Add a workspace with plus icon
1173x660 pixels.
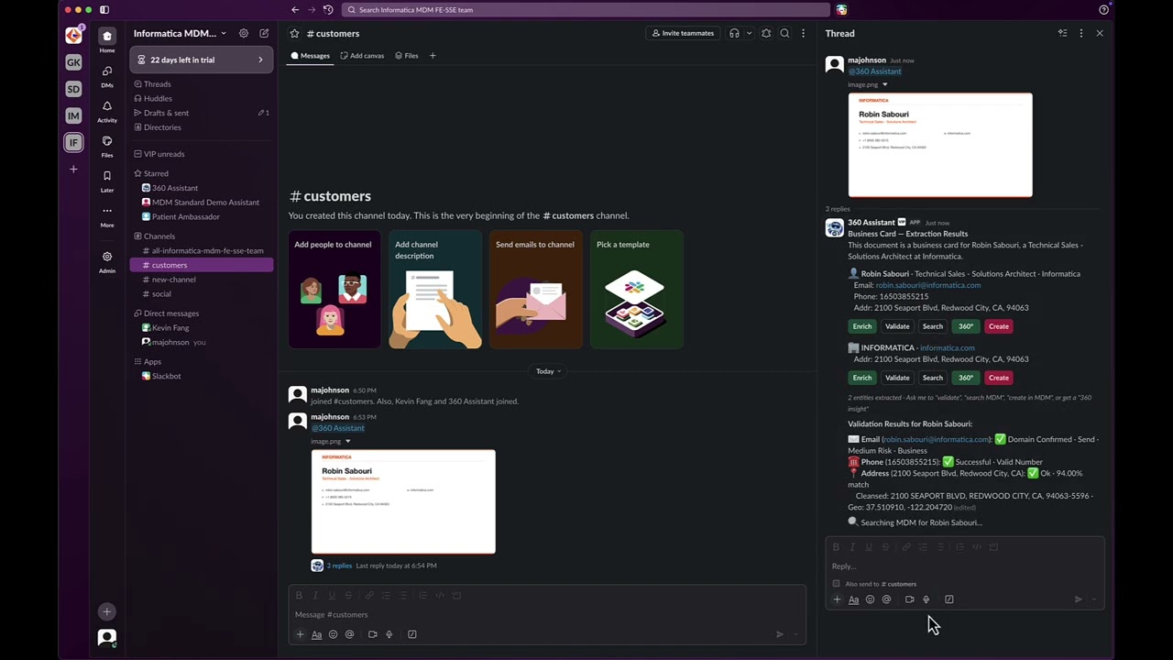[x=73, y=169]
